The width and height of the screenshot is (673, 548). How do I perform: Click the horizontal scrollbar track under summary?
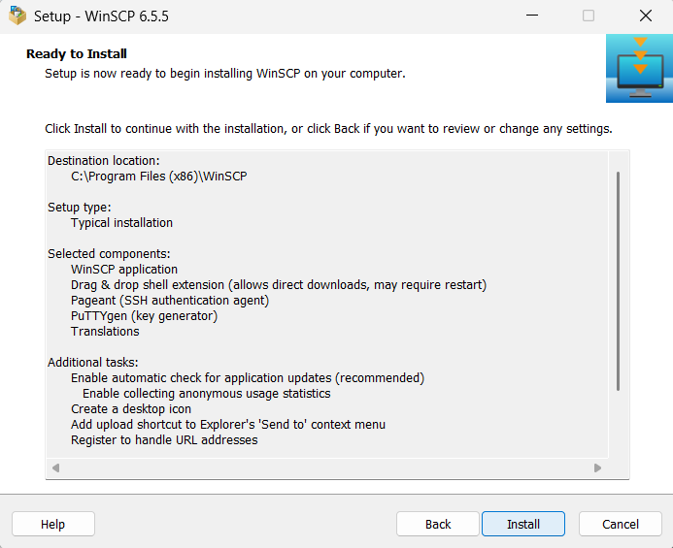click(x=326, y=468)
